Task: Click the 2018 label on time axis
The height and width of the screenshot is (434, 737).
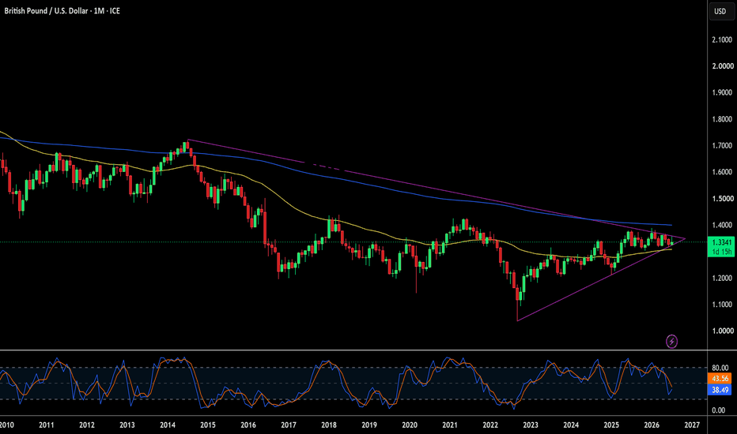Action: click(x=328, y=425)
